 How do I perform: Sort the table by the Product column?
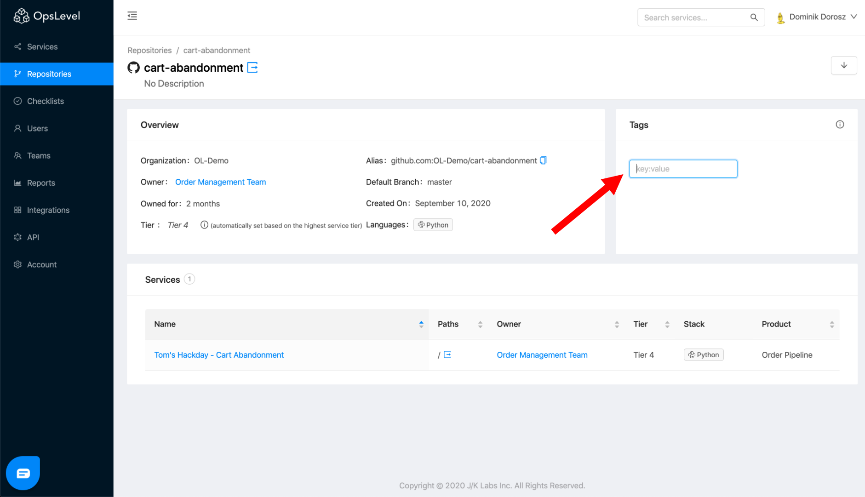click(796, 324)
